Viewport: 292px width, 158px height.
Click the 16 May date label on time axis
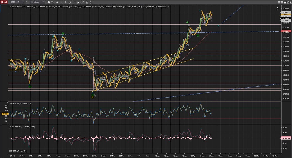[275, 156]
